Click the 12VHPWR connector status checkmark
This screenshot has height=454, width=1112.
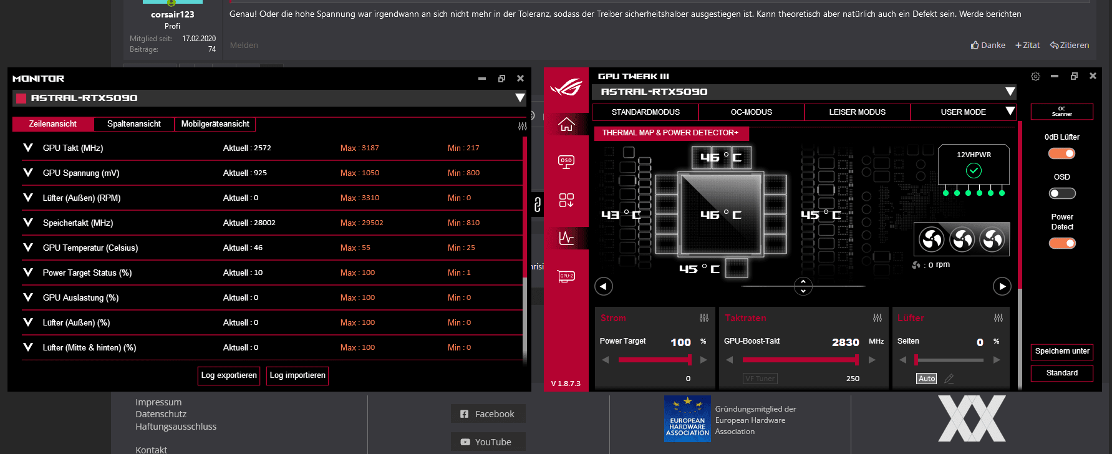click(x=974, y=170)
